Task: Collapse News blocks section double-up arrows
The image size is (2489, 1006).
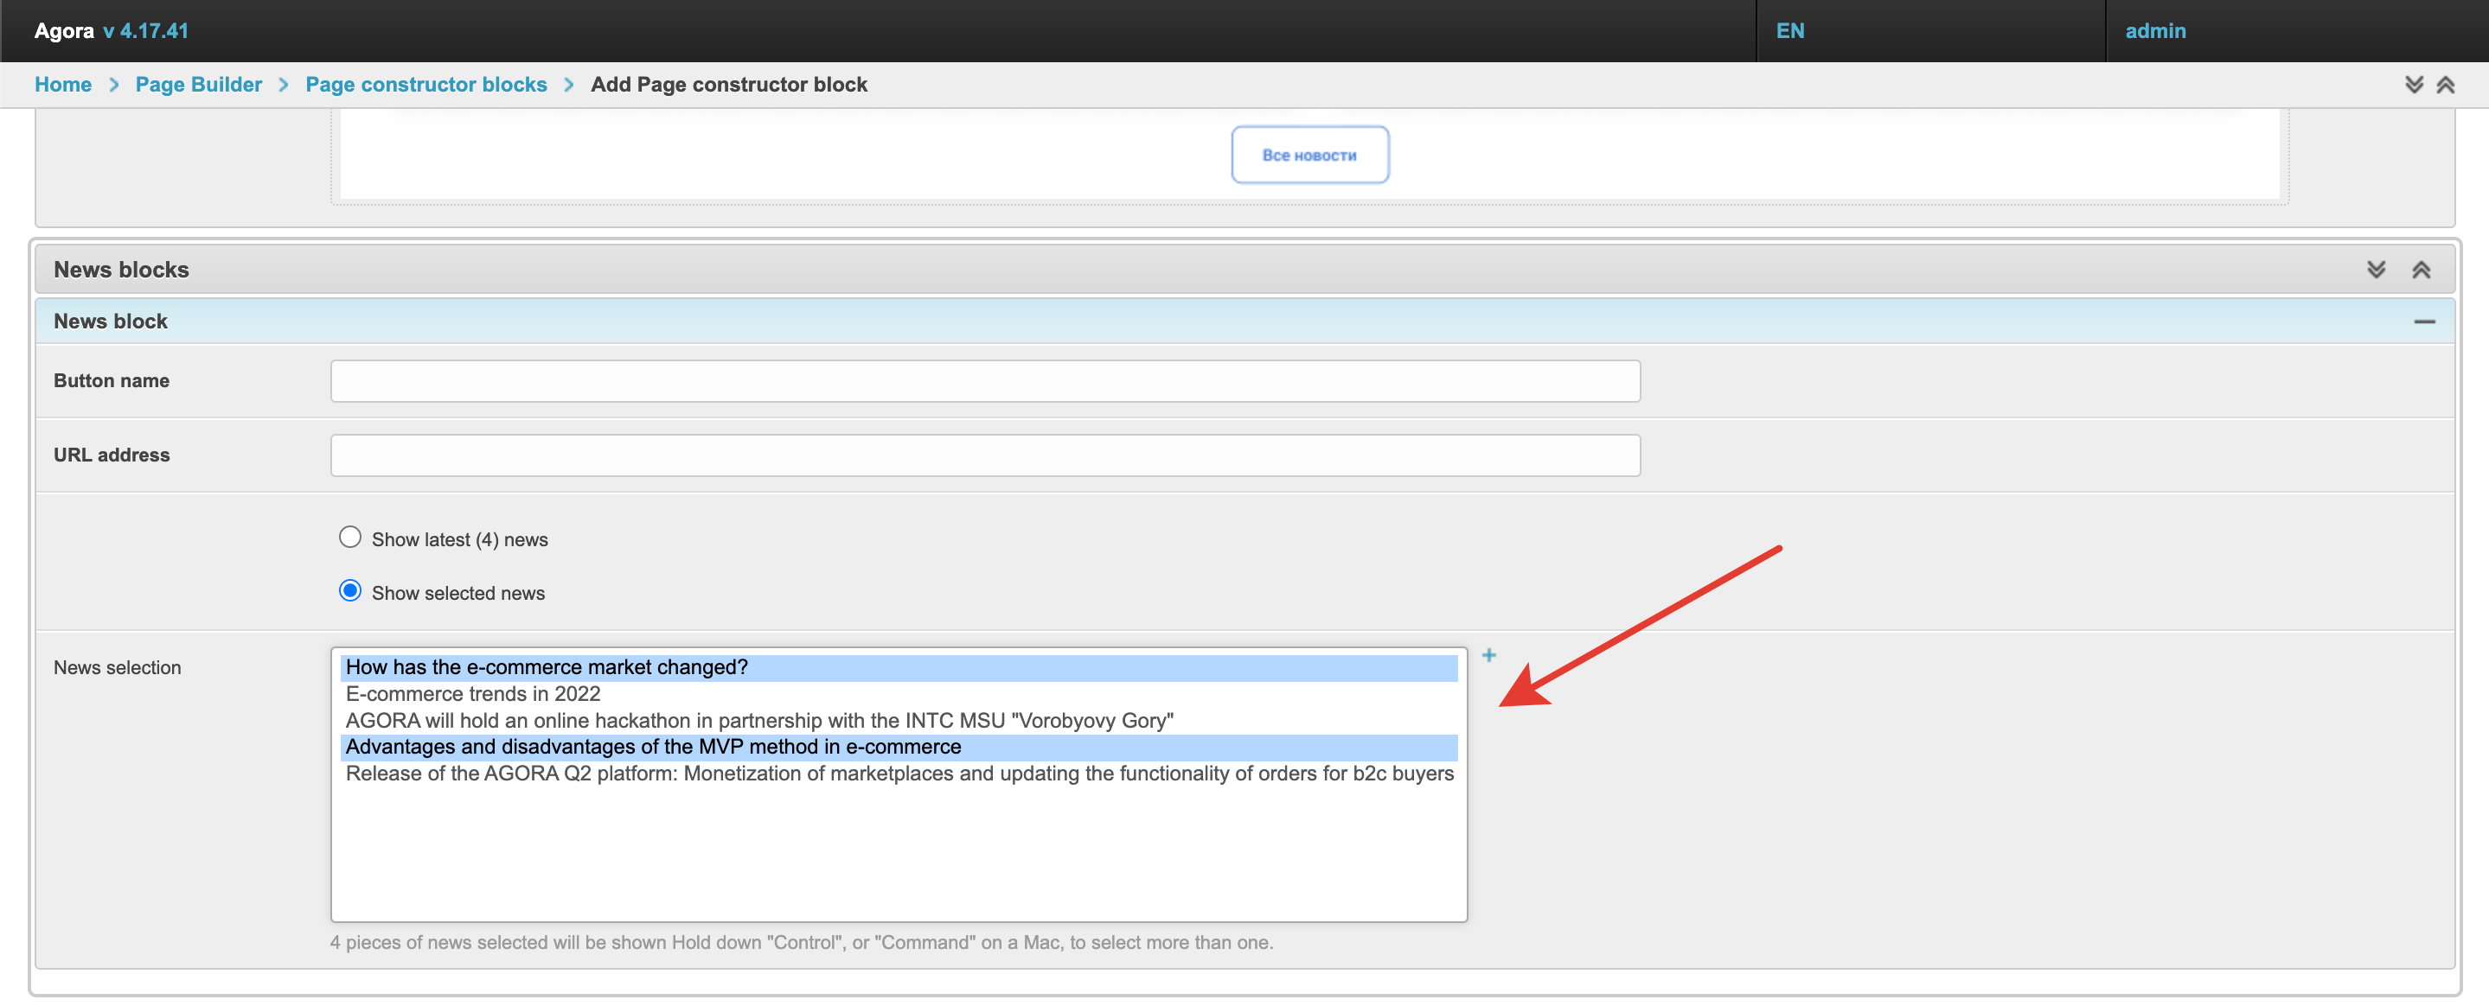Action: [2421, 270]
